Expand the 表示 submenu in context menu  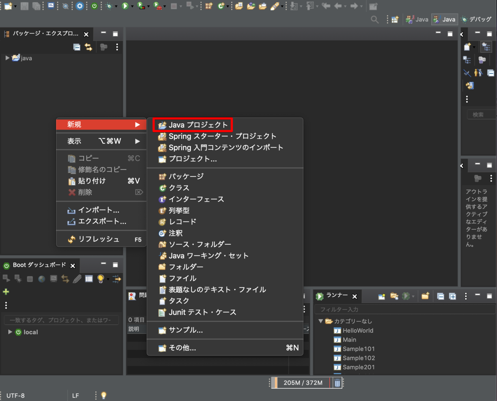[101, 141]
